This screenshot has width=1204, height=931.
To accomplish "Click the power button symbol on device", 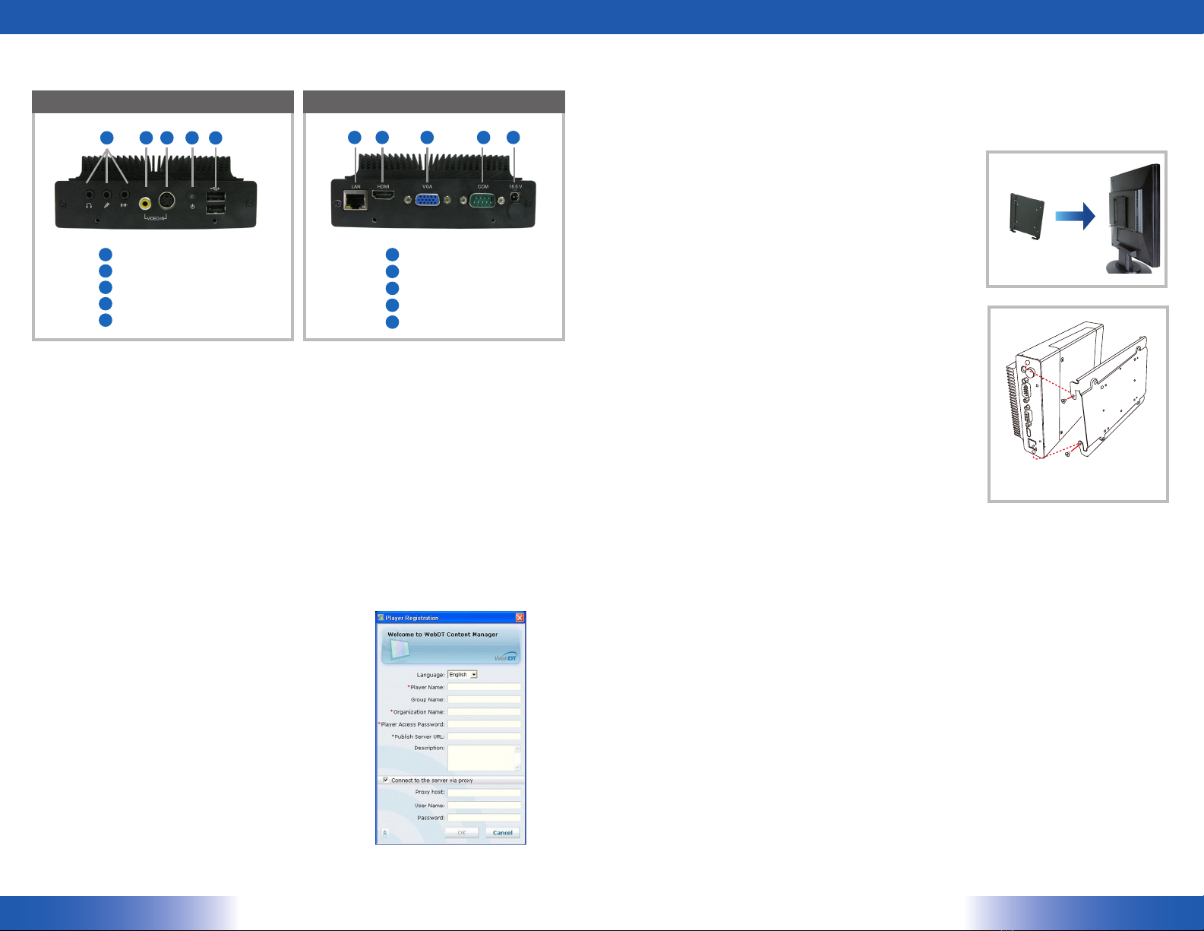I will point(192,207).
